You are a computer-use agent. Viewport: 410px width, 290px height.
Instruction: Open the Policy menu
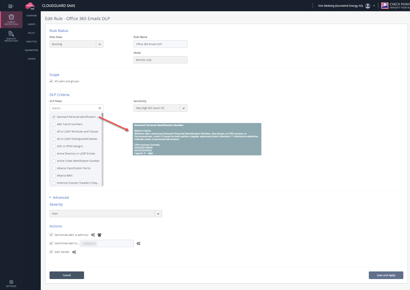coord(32,33)
